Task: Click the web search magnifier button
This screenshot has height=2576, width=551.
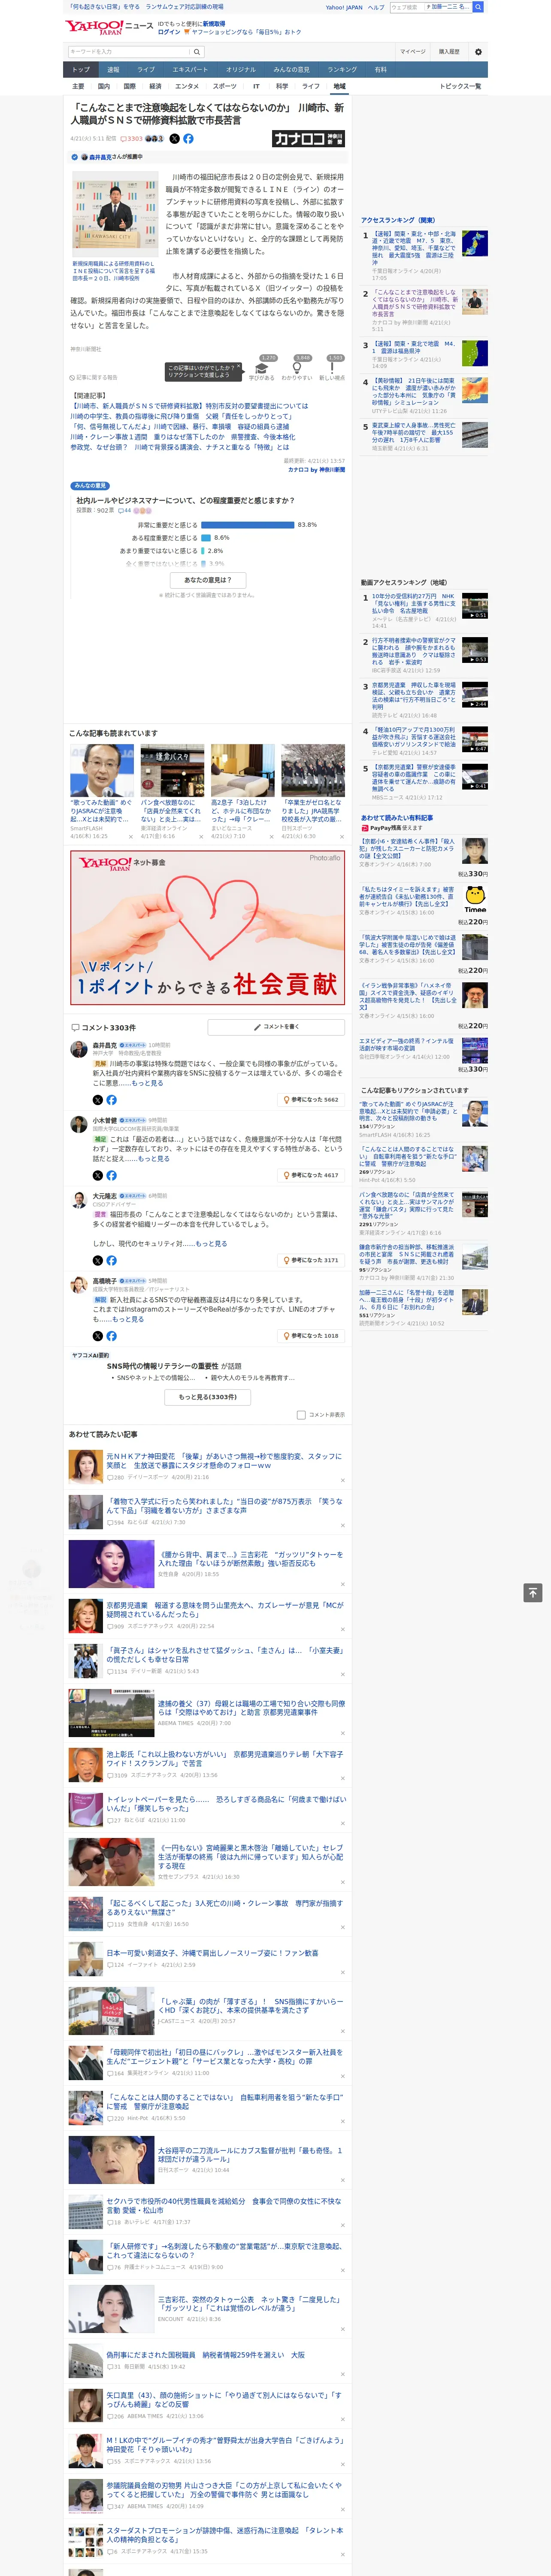Action: (478, 7)
